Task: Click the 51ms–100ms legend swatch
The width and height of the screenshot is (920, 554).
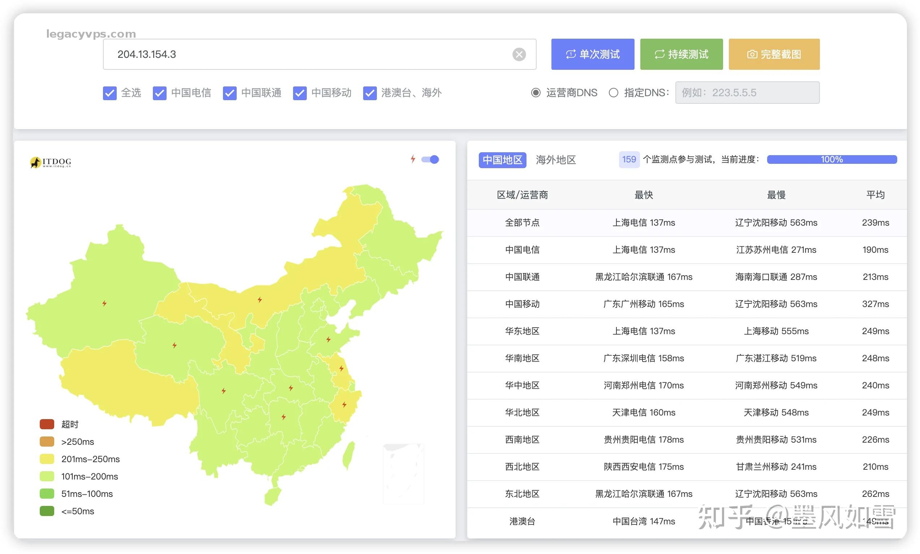Action: pos(47,494)
